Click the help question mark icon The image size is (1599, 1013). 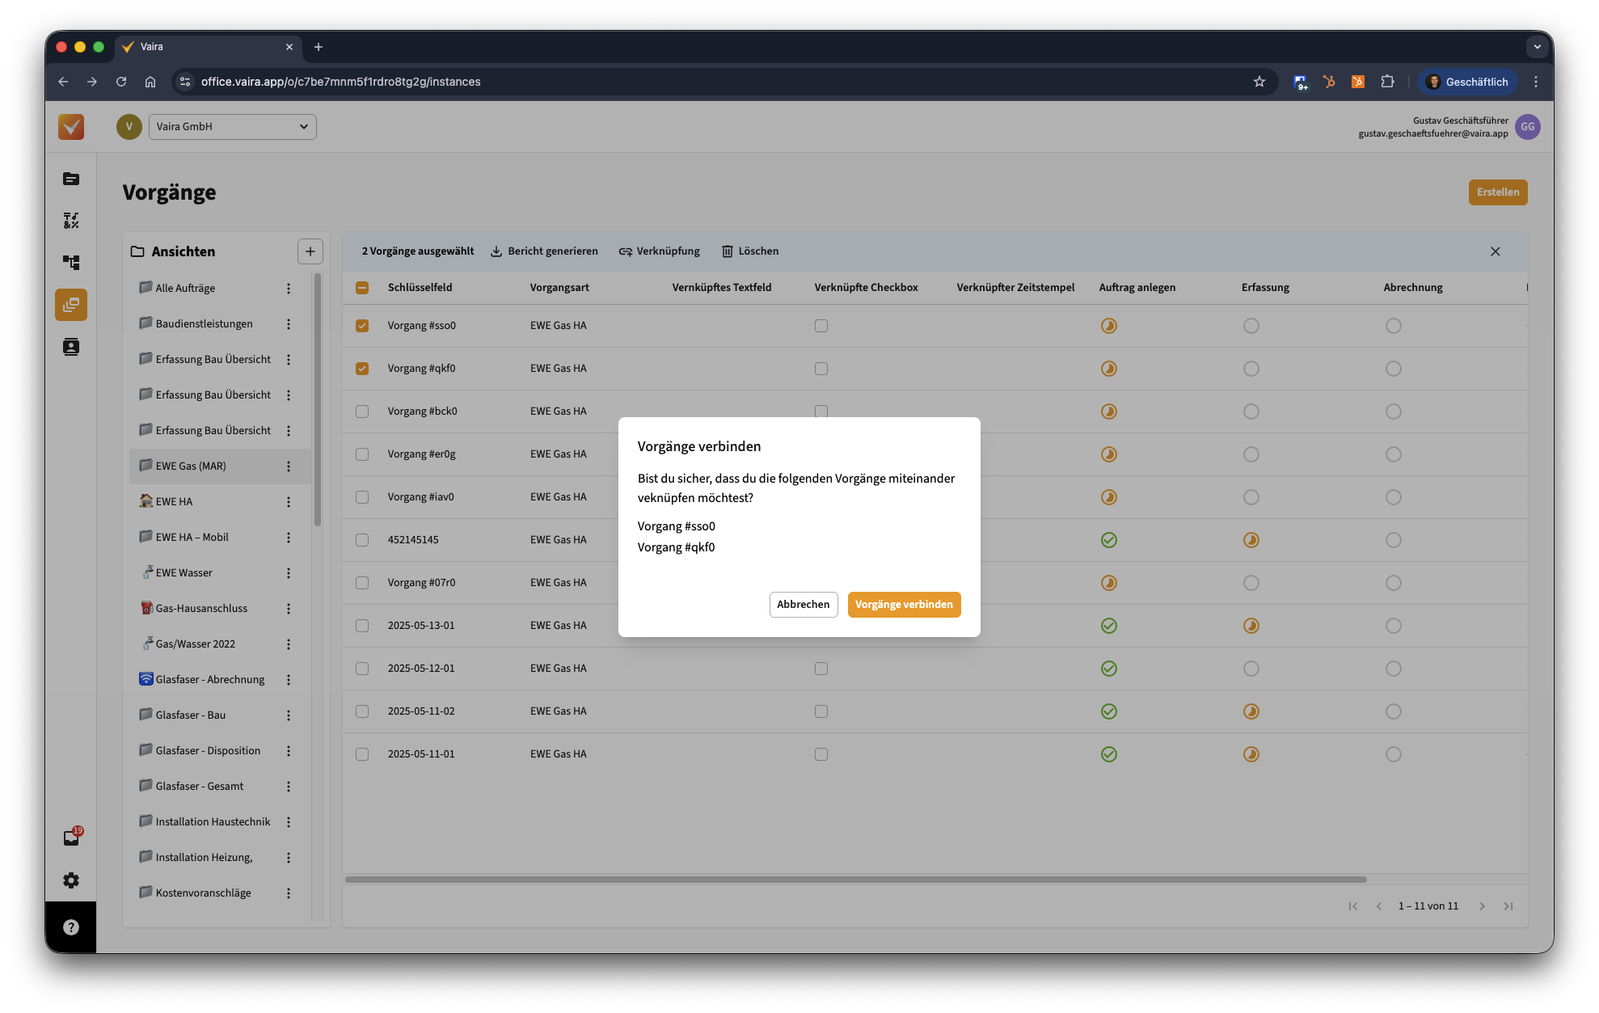coord(71,927)
